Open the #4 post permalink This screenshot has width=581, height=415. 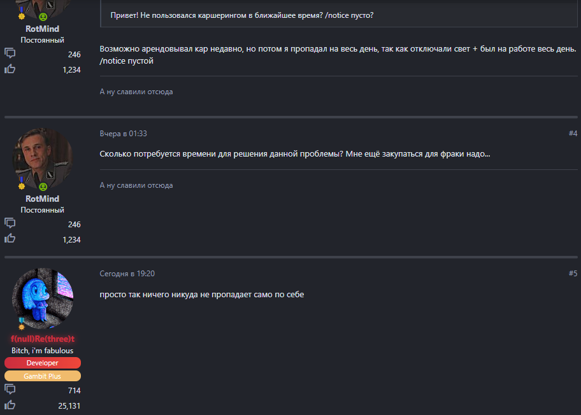tap(573, 134)
